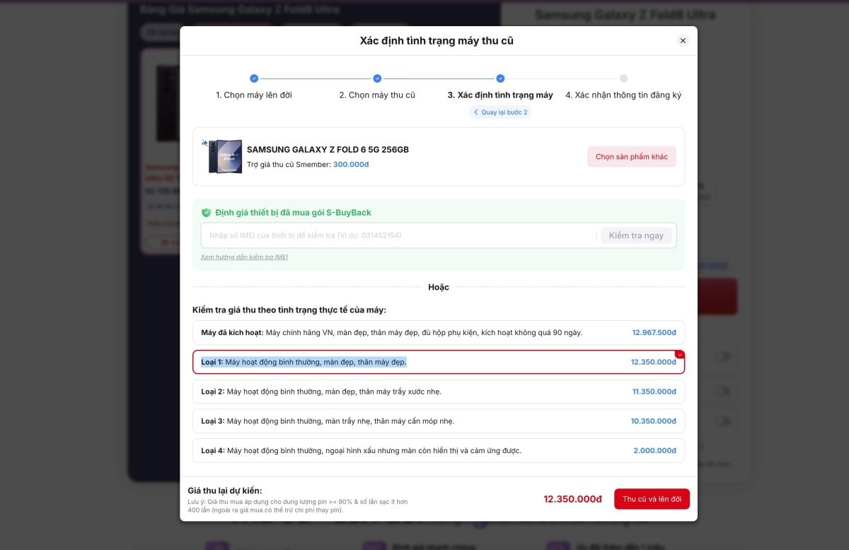Click 'Kiểm tra ngay' IMEI check button
Image resolution: width=849 pixels, height=550 pixels.
[x=636, y=235]
